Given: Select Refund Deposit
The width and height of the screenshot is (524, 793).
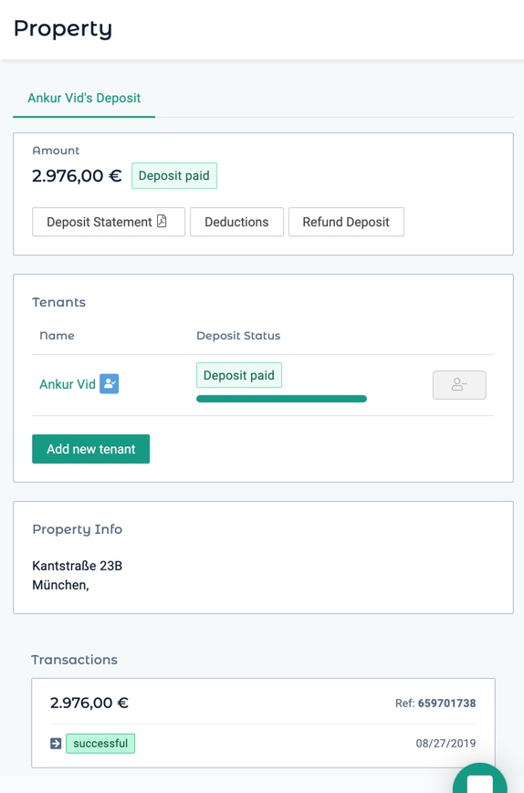Looking at the screenshot, I should click(346, 222).
